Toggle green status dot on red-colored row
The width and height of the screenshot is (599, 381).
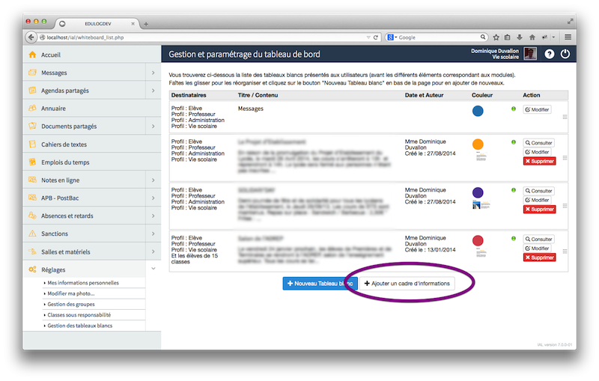click(x=514, y=239)
